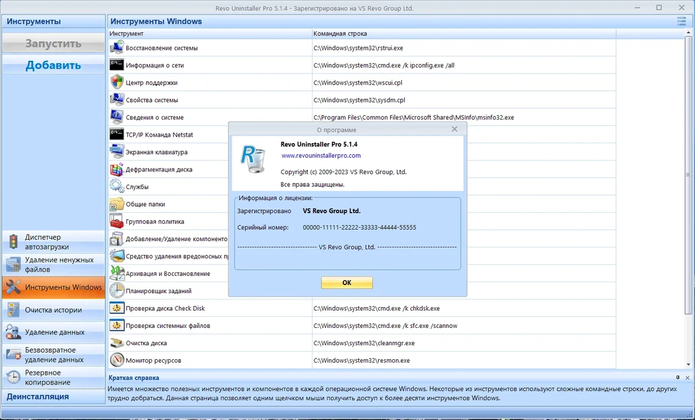Click the Security Center shield icon

click(x=117, y=82)
